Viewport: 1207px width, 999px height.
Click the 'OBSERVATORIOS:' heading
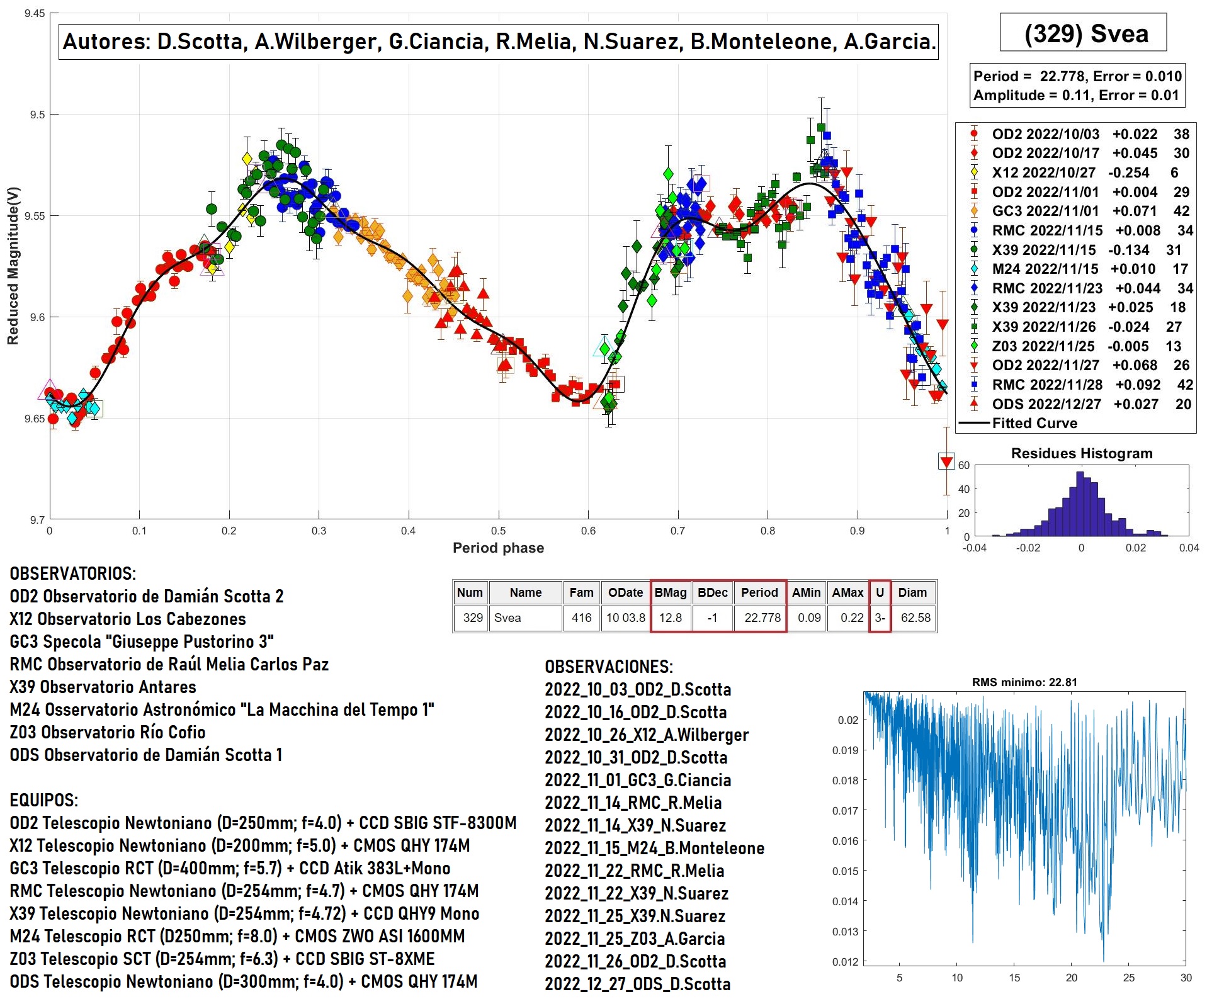pos(72,573)
